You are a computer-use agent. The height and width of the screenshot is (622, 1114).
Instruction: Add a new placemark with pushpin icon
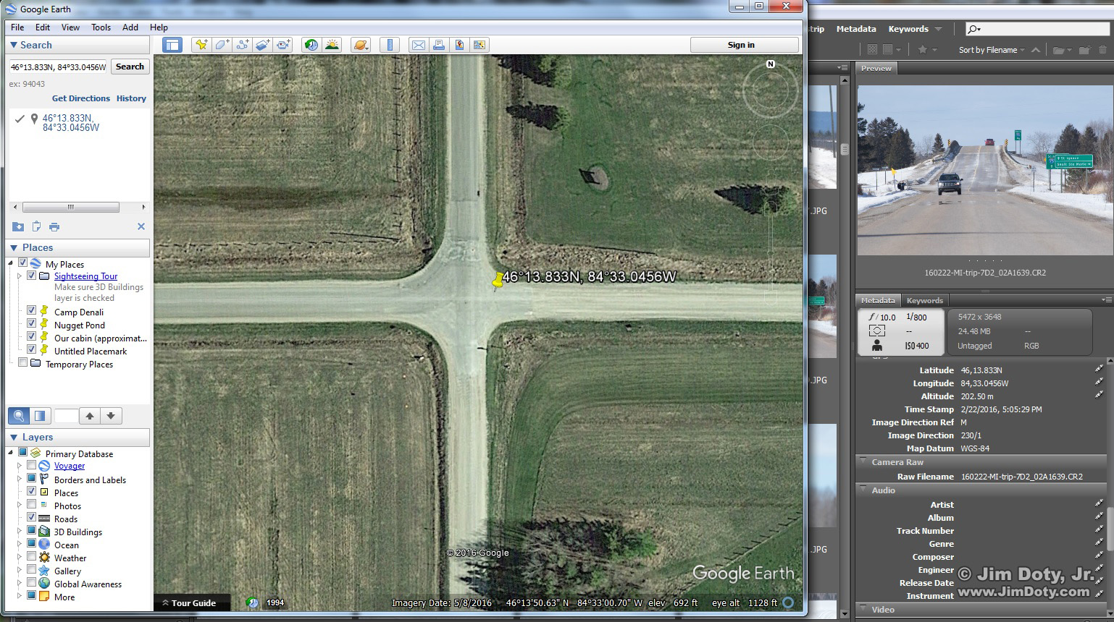(x=201, y=45)
